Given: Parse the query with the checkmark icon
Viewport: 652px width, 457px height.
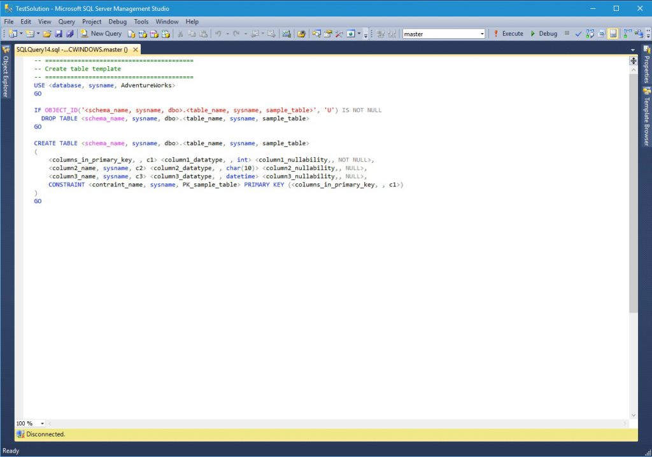Looking at the screenshot, I should point(578,33).
